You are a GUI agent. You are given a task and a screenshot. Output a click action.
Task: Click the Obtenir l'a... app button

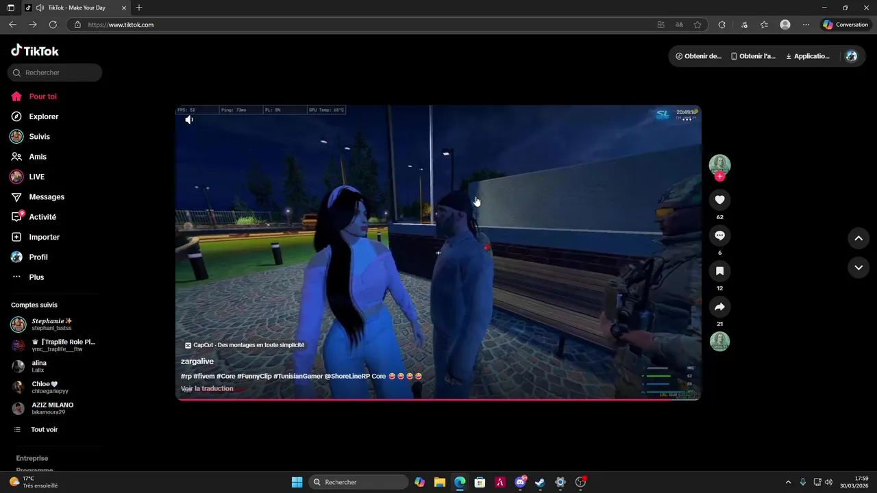tap(753, 56)
